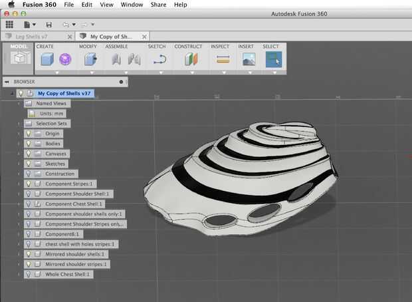Select Component Shoulder Stripes only row
Image resolution: width=412 pixels, height=302 pixels.
(75, 224)
